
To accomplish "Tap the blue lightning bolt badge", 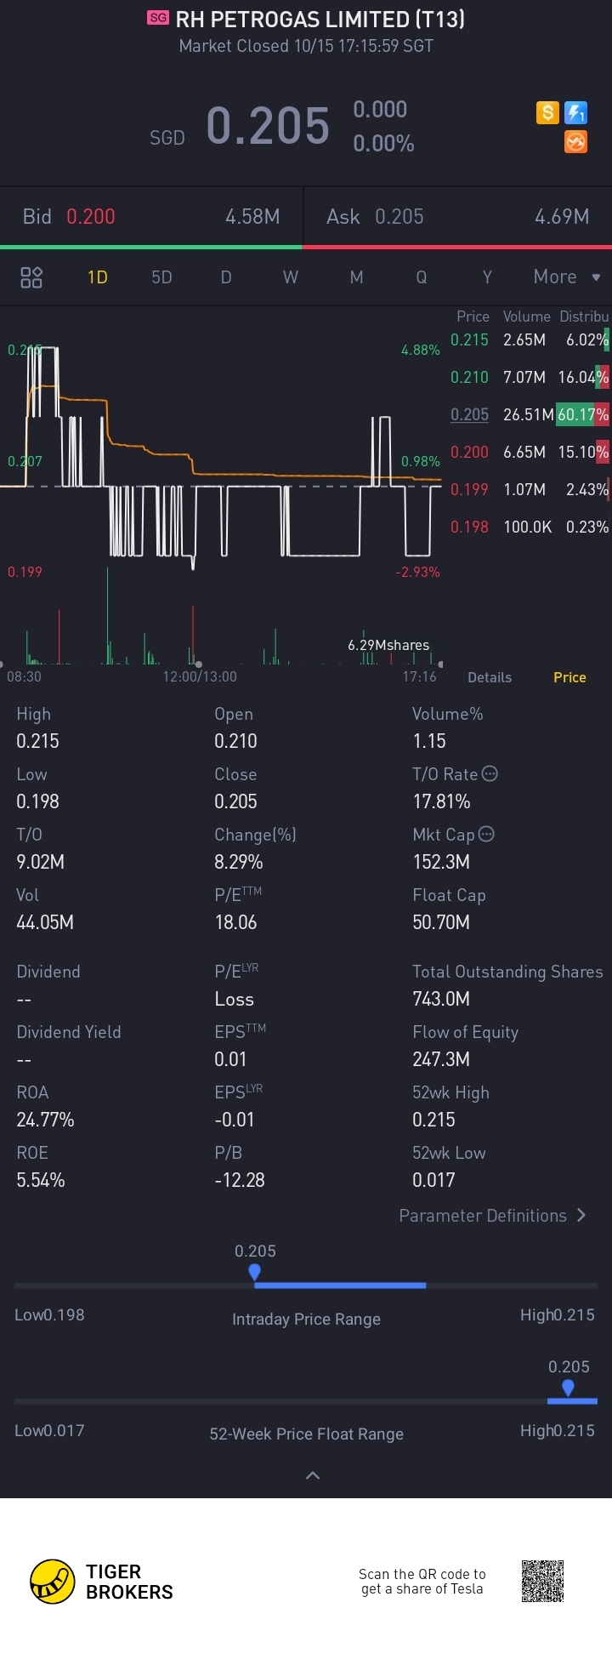I will 576,112.
